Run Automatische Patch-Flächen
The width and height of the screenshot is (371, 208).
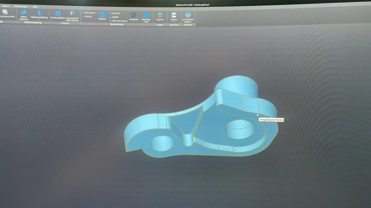click(72, 16)
